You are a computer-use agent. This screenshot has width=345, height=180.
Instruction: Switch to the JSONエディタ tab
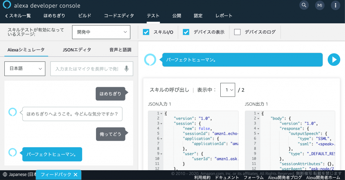coord(77,50)
